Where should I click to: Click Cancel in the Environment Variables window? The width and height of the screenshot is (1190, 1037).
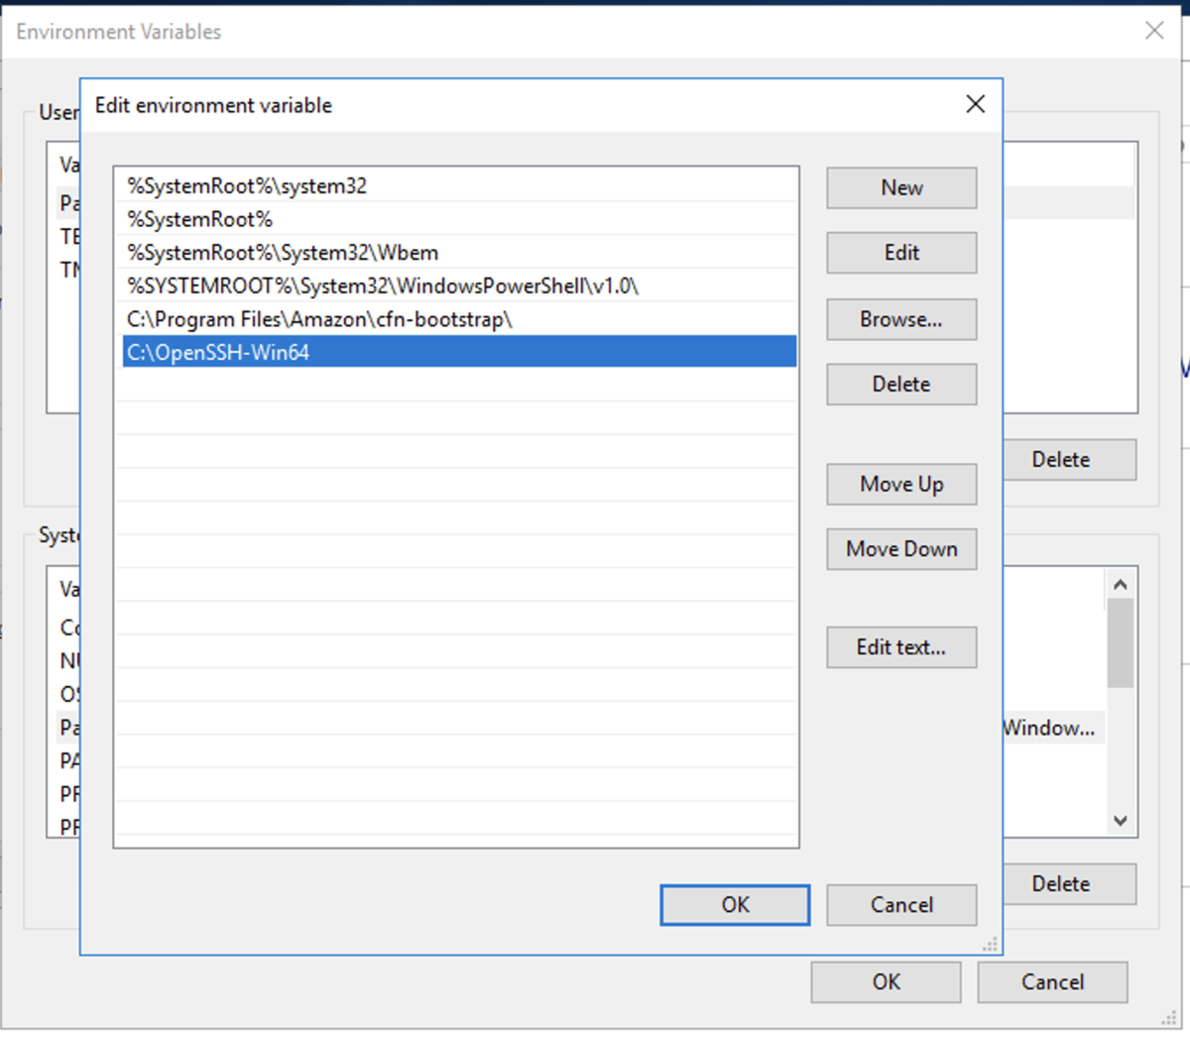tap(1052, 982)
